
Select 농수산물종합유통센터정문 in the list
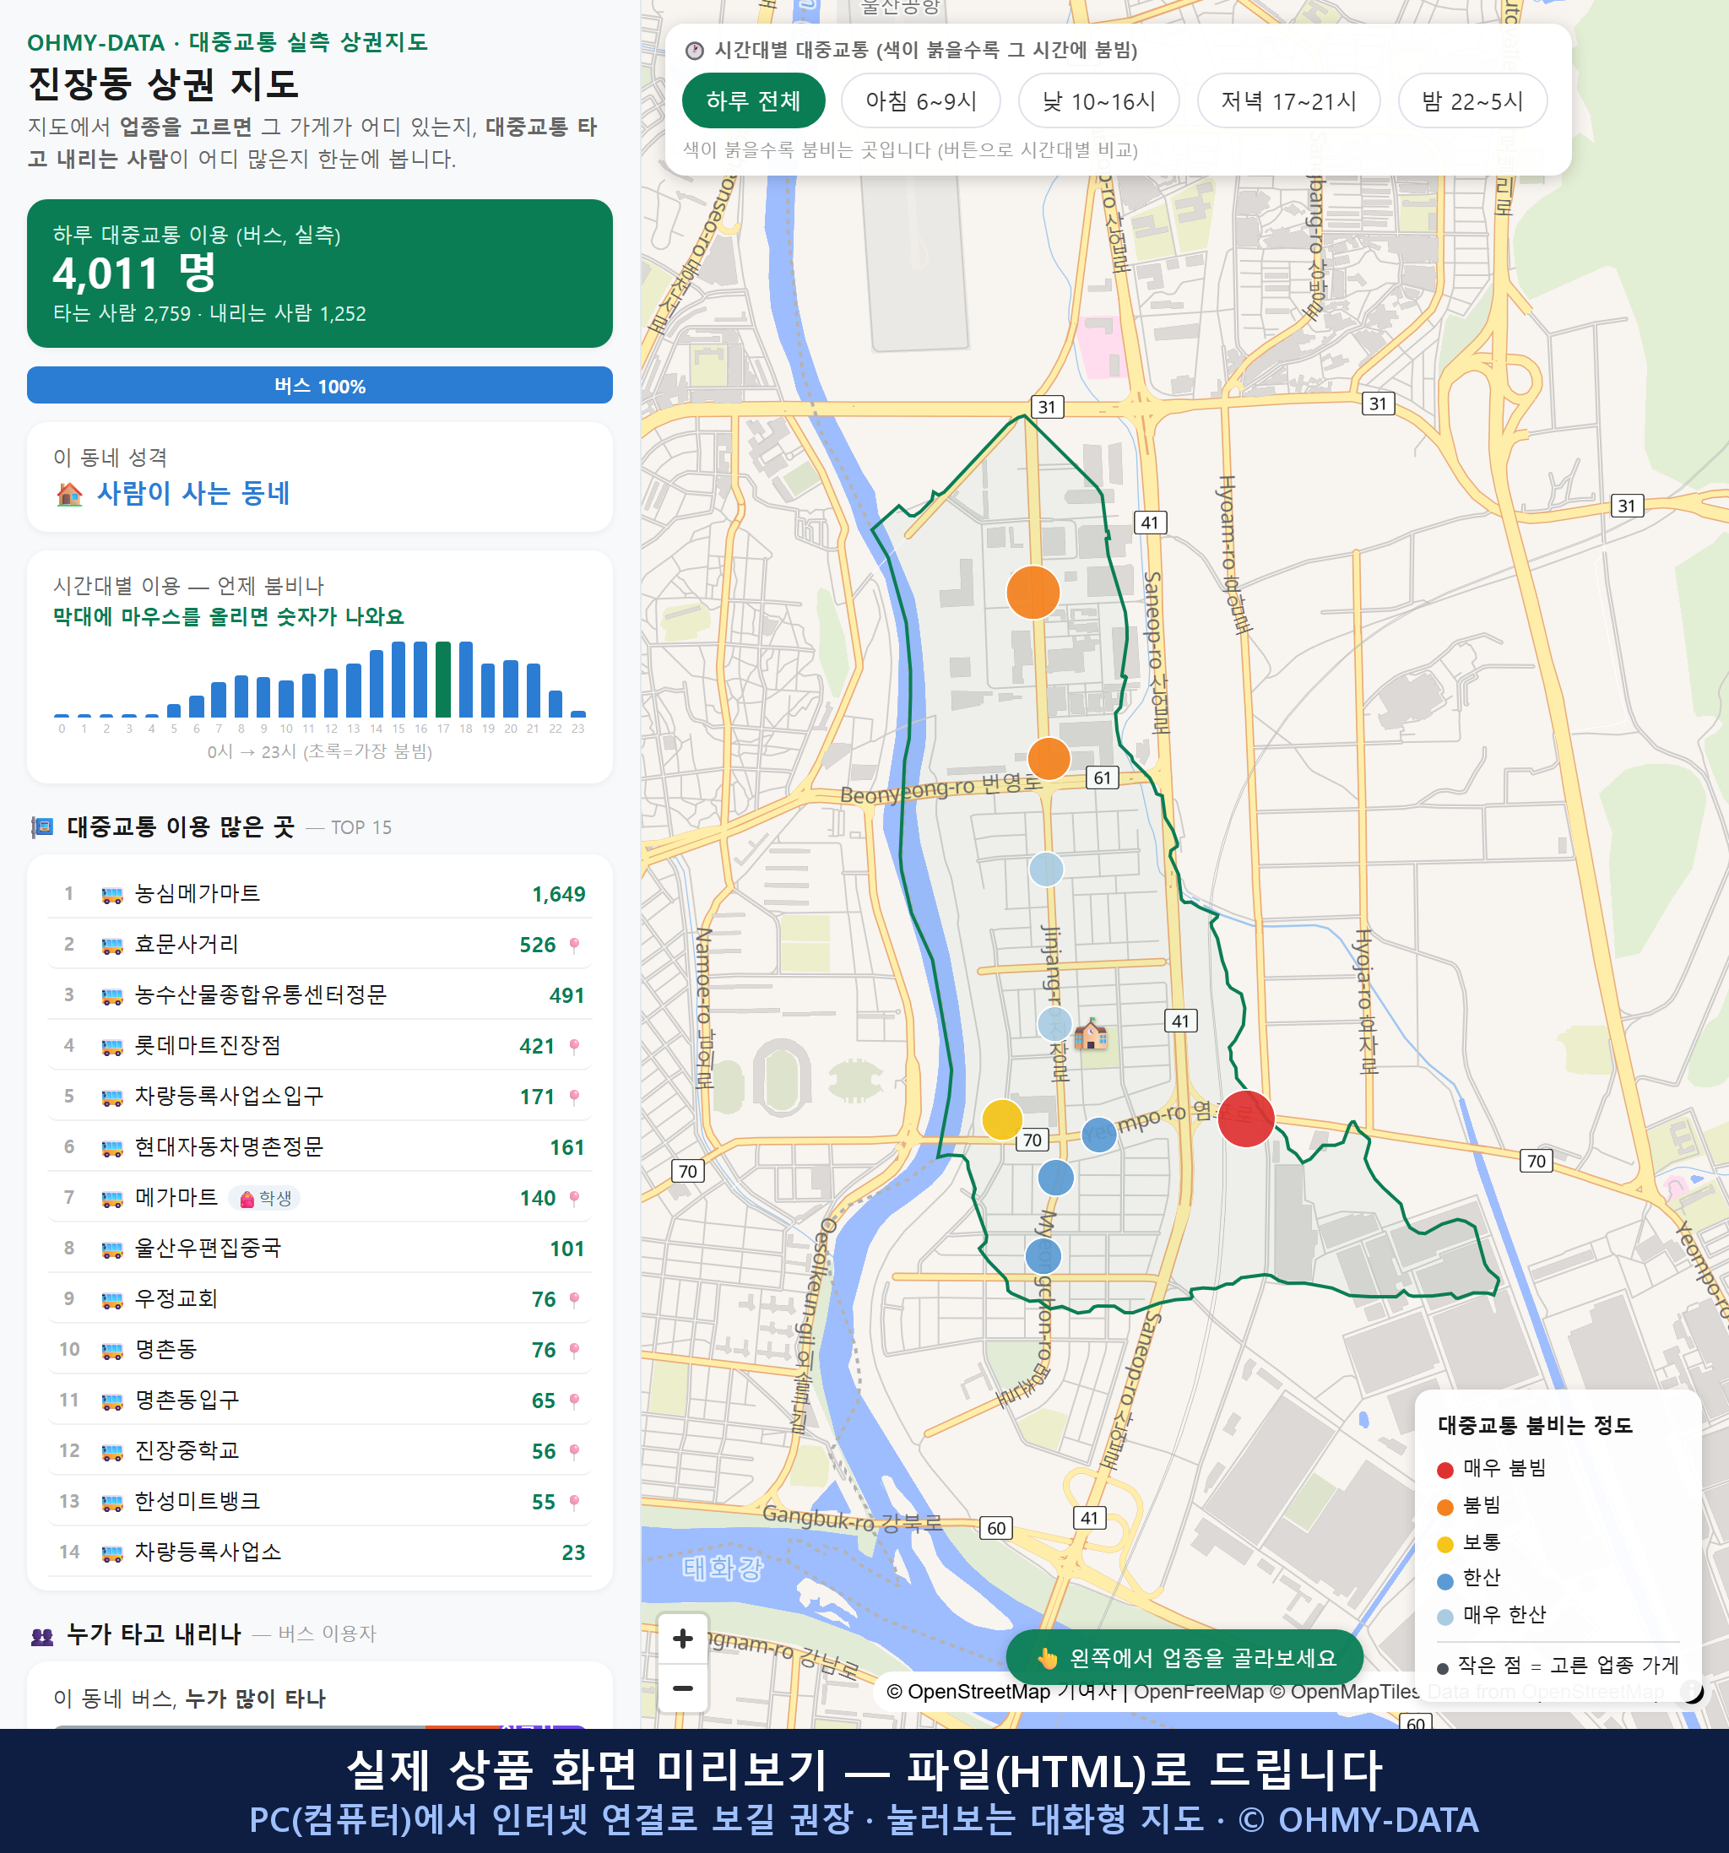pos(320,994)
